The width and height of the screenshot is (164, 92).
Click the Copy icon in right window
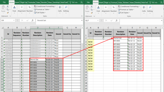(92, 10)
